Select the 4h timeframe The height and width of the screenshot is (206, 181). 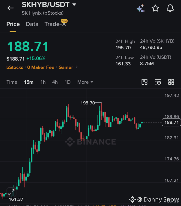coord(55,82)
